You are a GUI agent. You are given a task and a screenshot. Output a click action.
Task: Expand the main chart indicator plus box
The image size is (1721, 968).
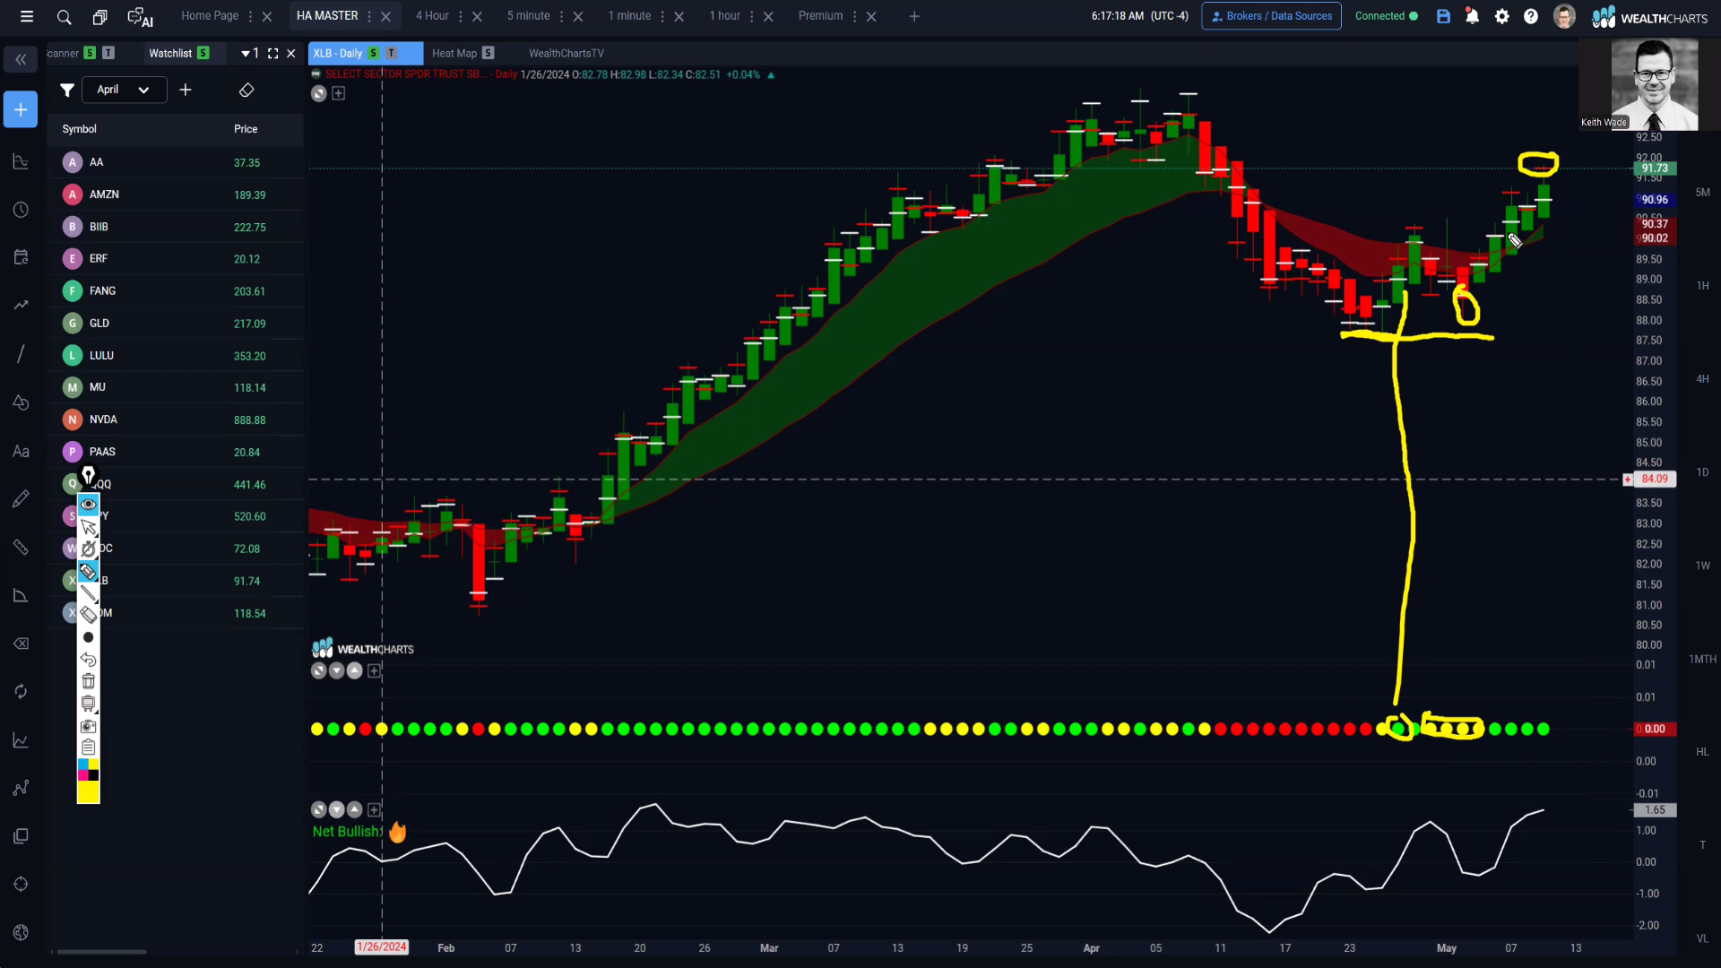[339, 93]
